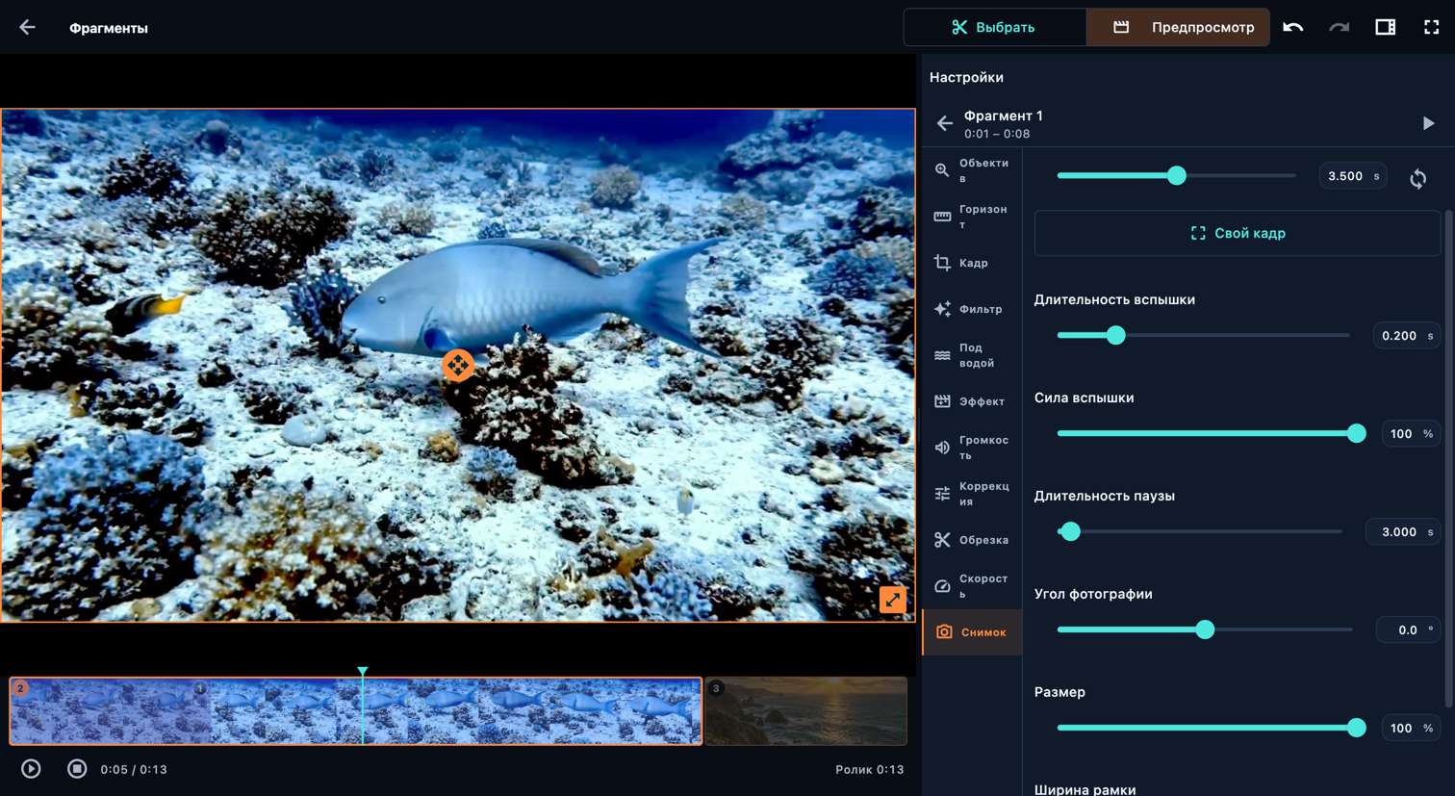
Task: Open the Обрезка trim tab
Action: [x=972, y=540]
